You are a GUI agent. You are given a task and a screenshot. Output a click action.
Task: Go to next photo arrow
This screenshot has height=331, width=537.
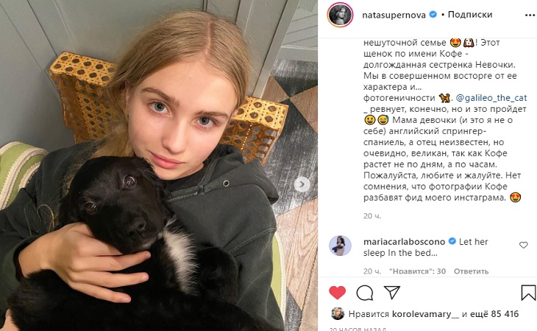click(x=302, y=185)
